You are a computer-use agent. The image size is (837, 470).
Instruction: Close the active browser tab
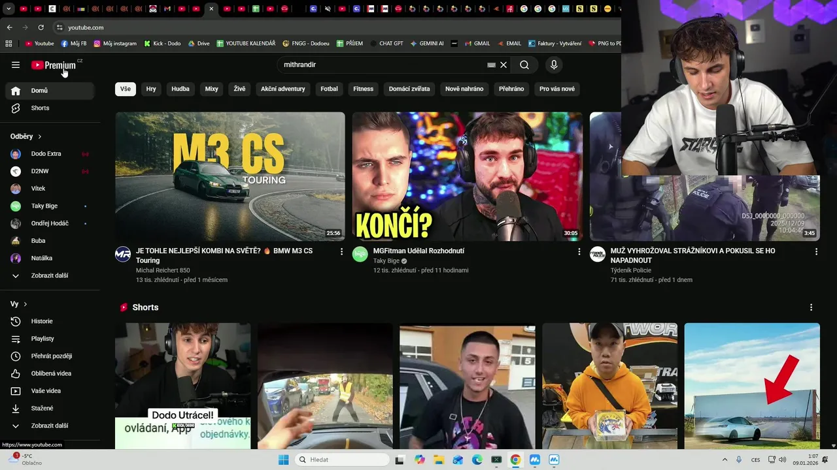tap(211, 9)
